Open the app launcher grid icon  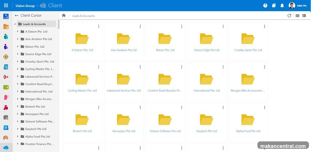(x=6, y=5)
